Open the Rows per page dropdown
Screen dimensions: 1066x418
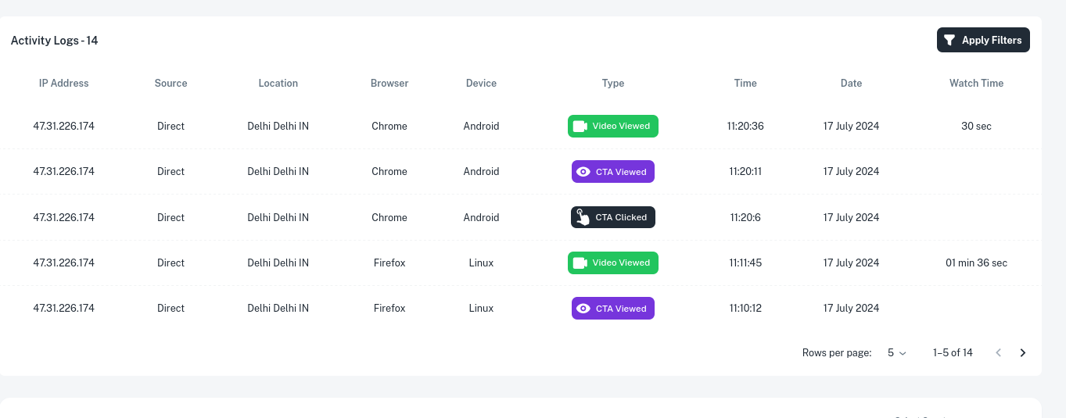(x=897, y=353)
